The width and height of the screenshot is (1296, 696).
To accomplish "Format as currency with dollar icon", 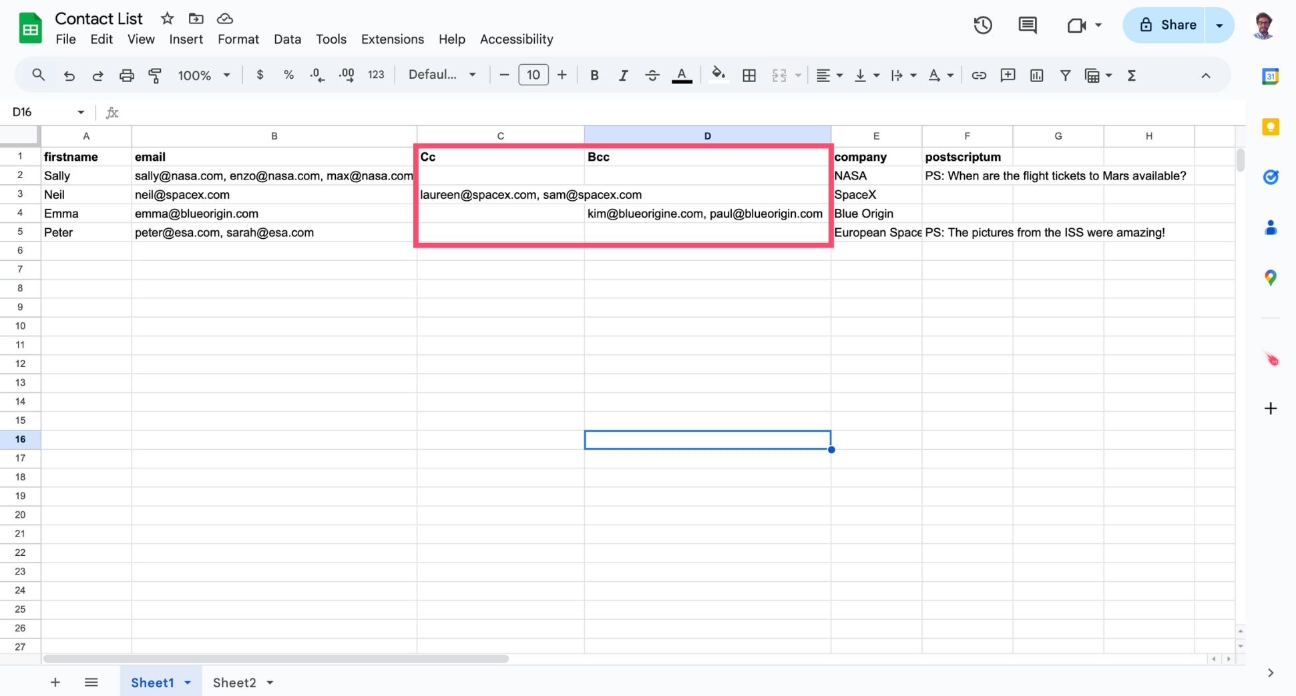I will 260,75.
